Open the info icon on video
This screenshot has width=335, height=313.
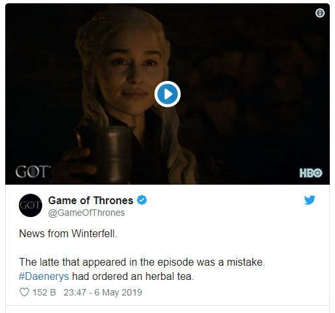[x=320, y=13]
